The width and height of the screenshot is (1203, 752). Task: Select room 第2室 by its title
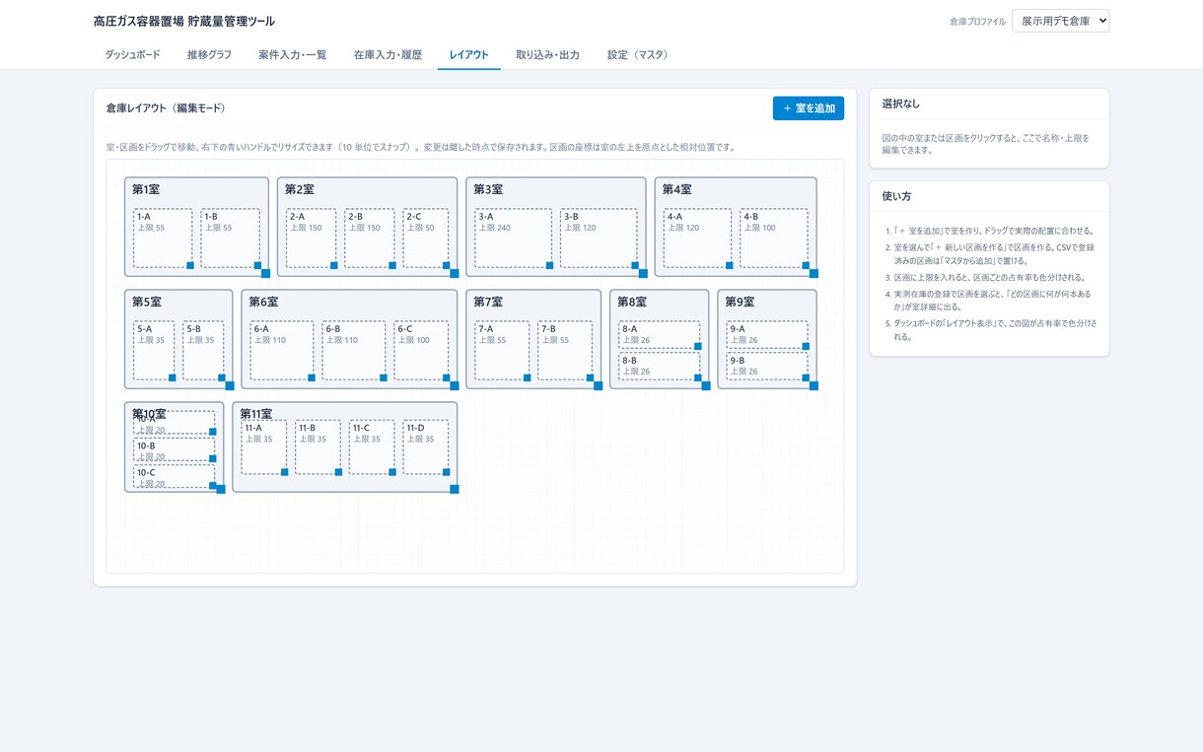(x=300, y=189)
